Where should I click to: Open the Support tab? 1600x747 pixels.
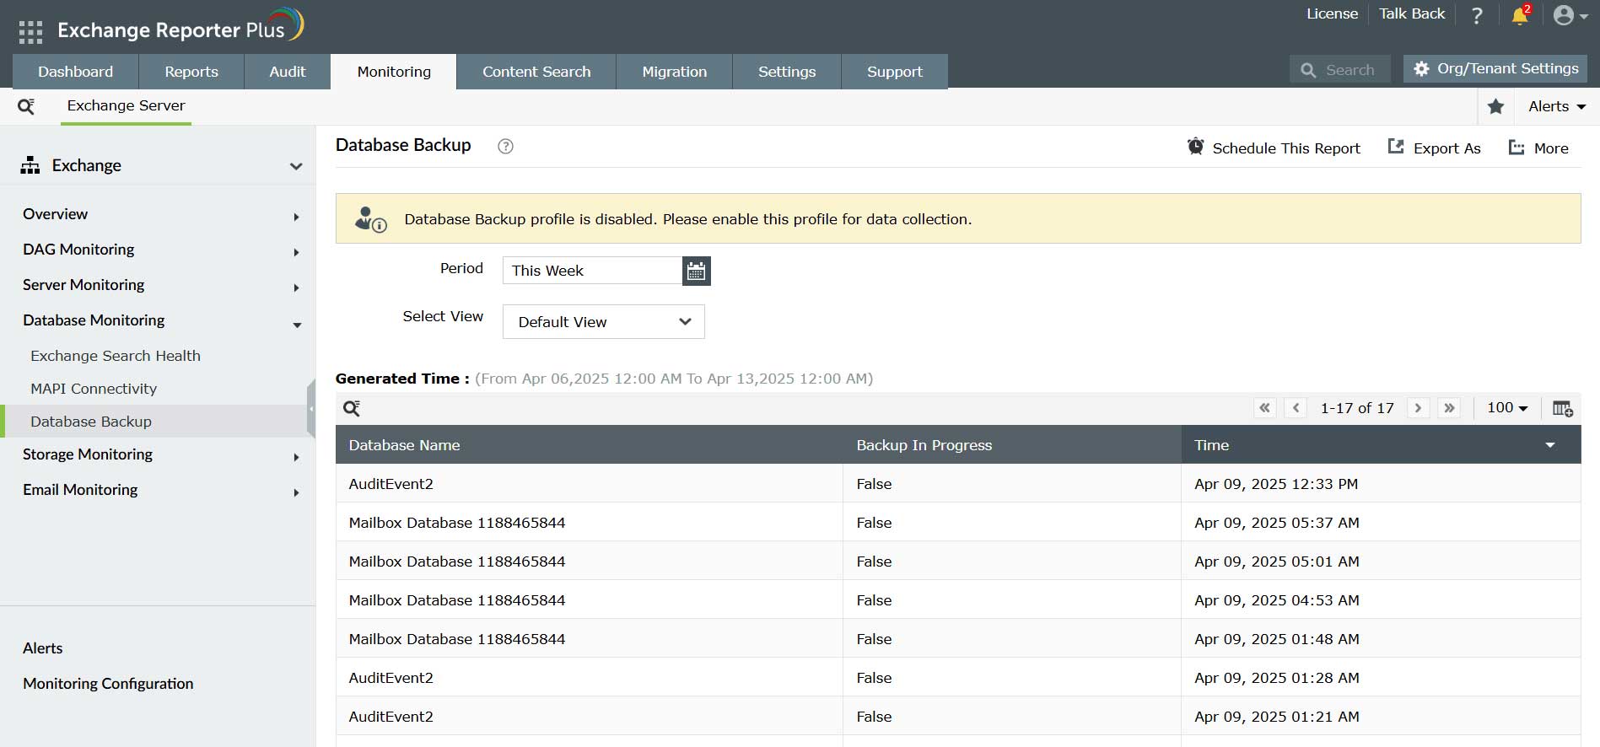[x=895, y=72]
